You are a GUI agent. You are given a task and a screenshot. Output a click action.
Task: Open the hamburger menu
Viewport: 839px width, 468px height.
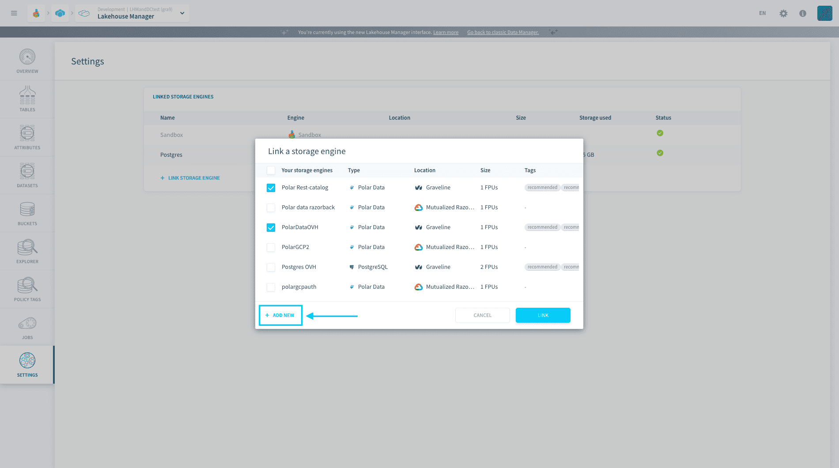(x=14, y=13)
